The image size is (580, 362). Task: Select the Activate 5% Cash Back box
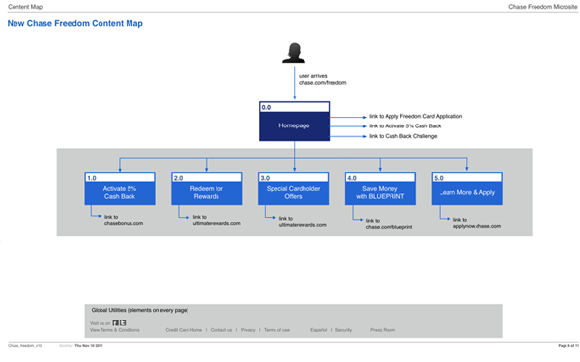click(x=120, y=188)
